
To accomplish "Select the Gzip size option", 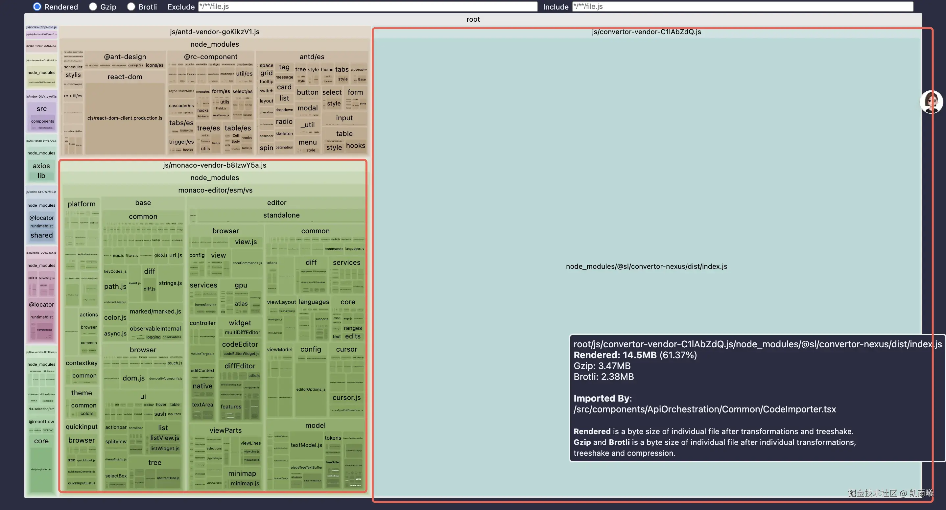I will tap(93, 7).
